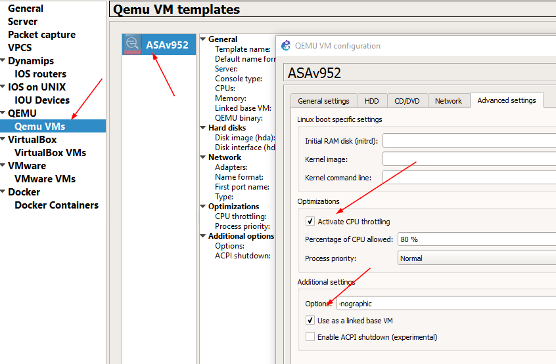Uncheck Use as a linked base VM
The image size is (556, 364).
click(310, 321)
